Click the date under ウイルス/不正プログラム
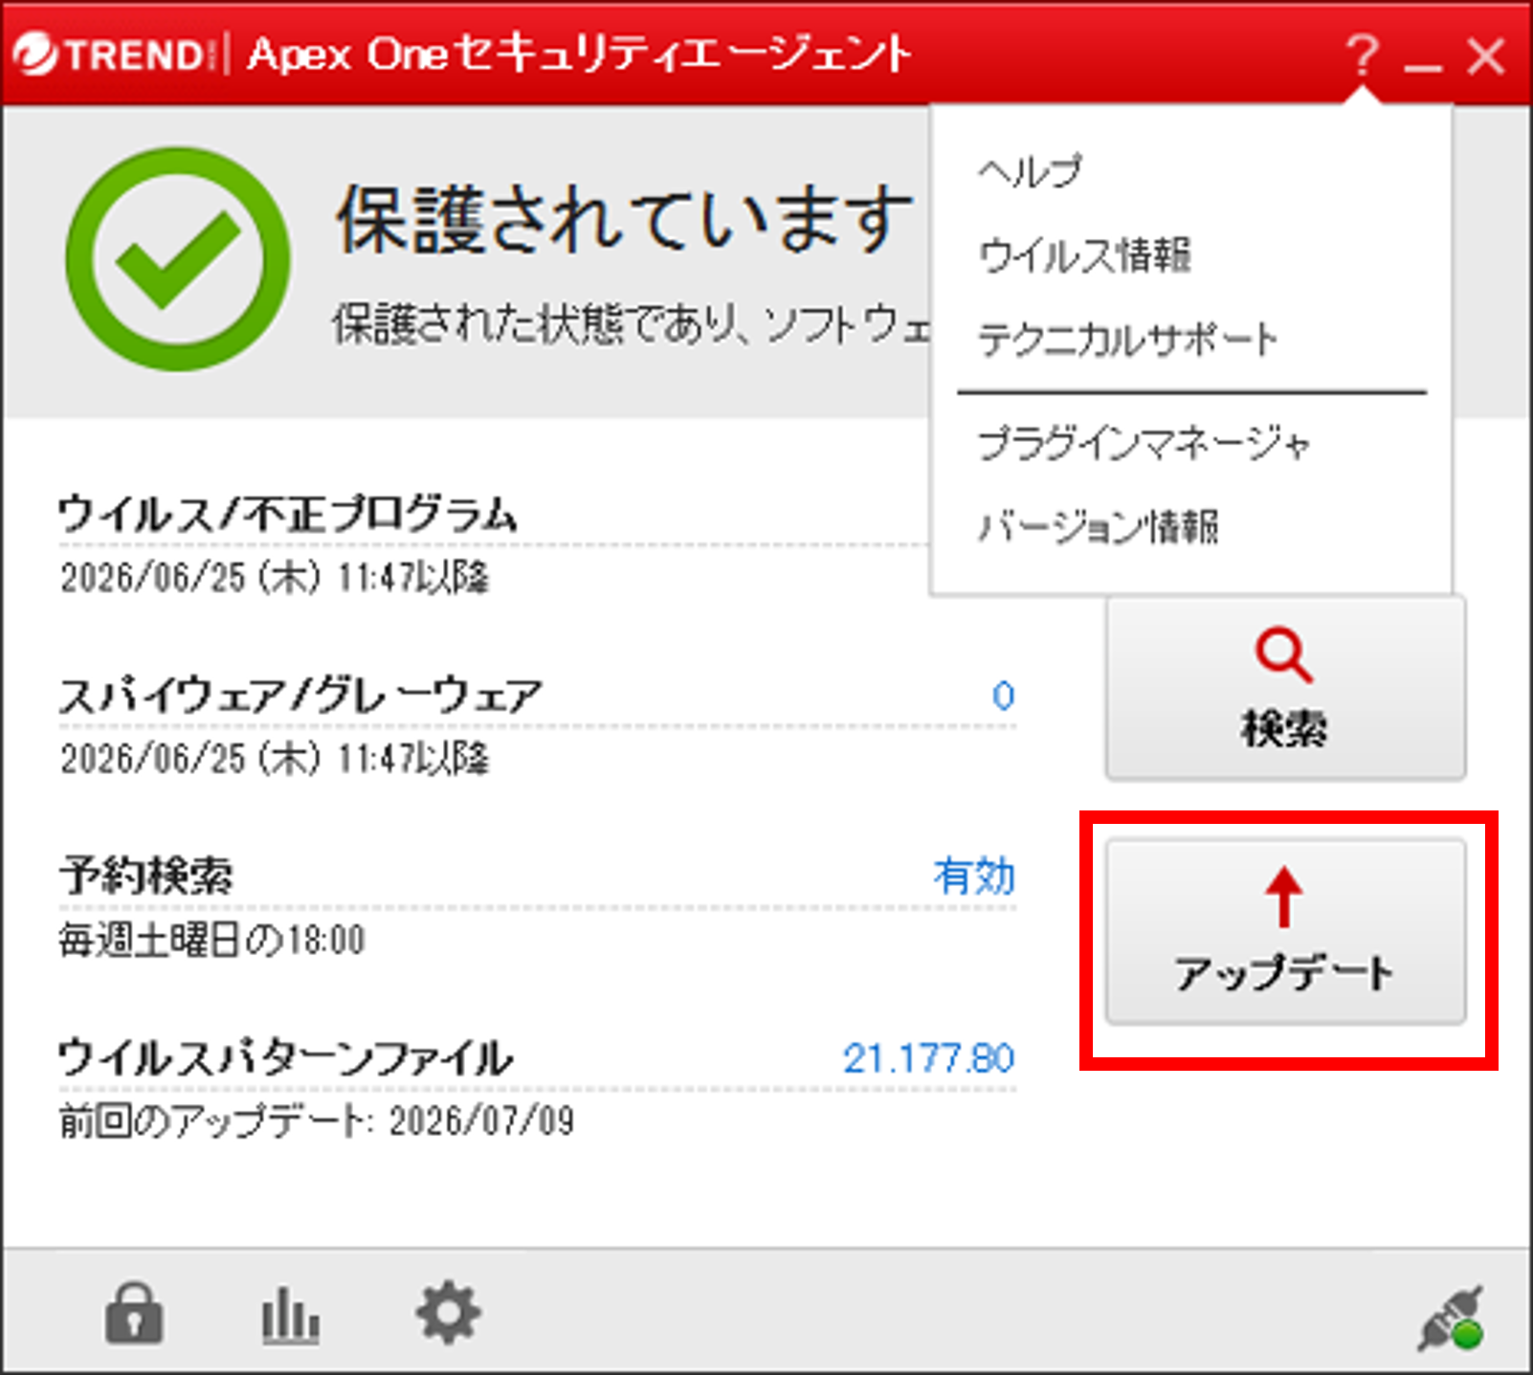The image size is (1533, 1375). point(275,578)
